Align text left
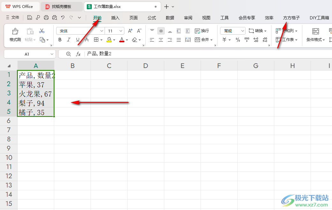Image resolution: width=332 pixels, height=210 pixels. (152, 40)
